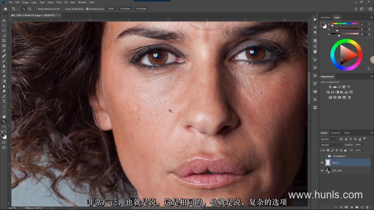374x210 pixels.
Task: Select the Brush tool
Action: pos(4,61)
